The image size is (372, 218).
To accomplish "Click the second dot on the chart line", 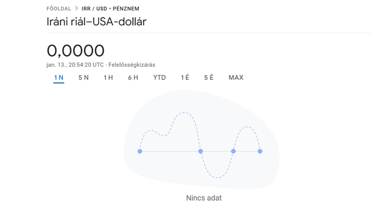I will [200, 151].
